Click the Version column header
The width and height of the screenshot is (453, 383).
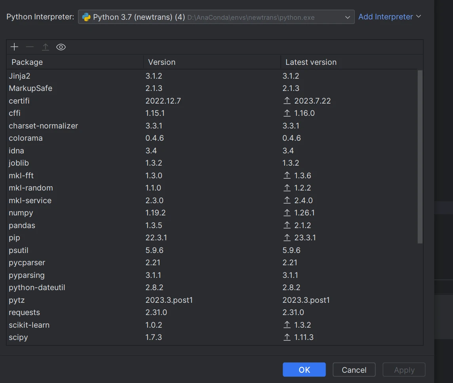(162, 62)
